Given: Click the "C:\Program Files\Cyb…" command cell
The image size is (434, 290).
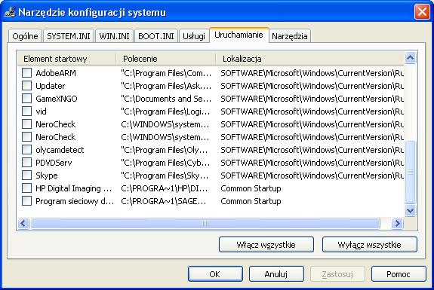Looking at the screenshot, I should tap(165, 163).
